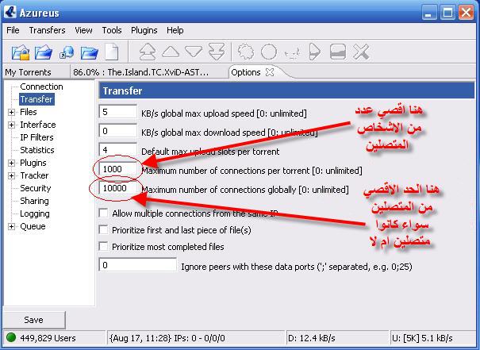
Task: Open torrent from URL globe icon
Action: pyautogui.click(x=67, y=52)
